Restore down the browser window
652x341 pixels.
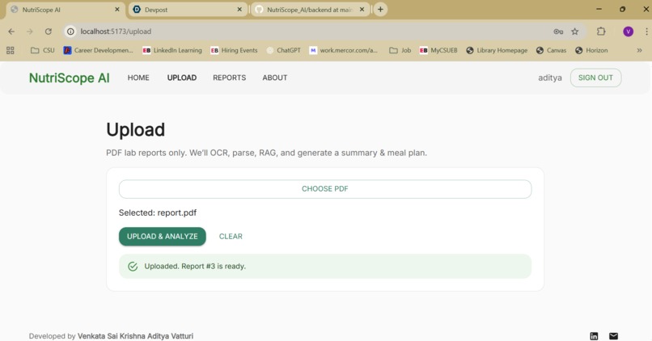coord(623,9)
